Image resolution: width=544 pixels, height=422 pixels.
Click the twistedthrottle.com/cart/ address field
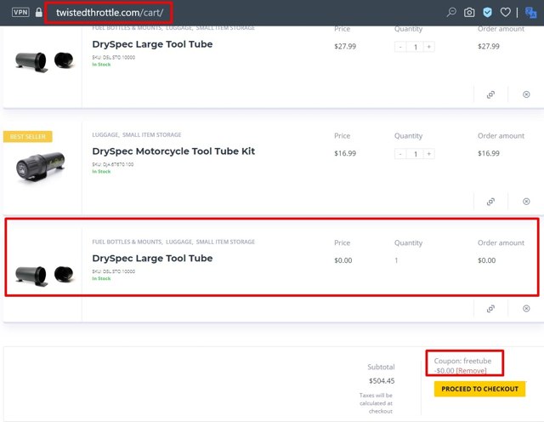click(x=110, y=13)
